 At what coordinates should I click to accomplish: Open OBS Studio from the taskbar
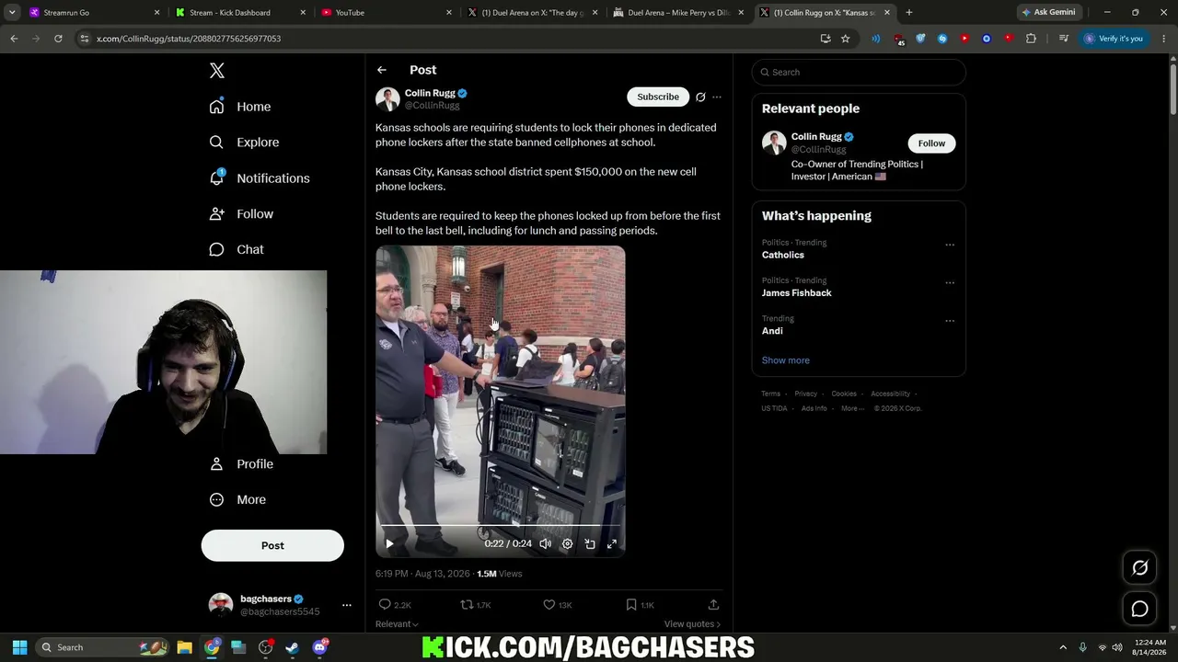[266, 647]
